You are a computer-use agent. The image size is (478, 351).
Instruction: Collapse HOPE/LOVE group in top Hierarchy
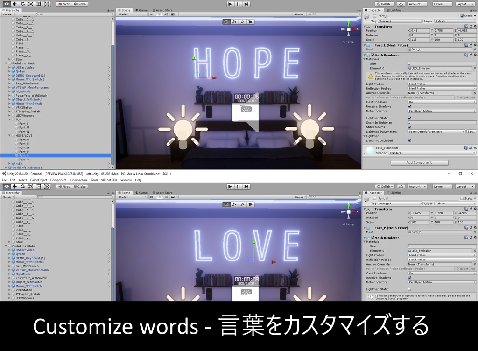click(x=9, y=135)
